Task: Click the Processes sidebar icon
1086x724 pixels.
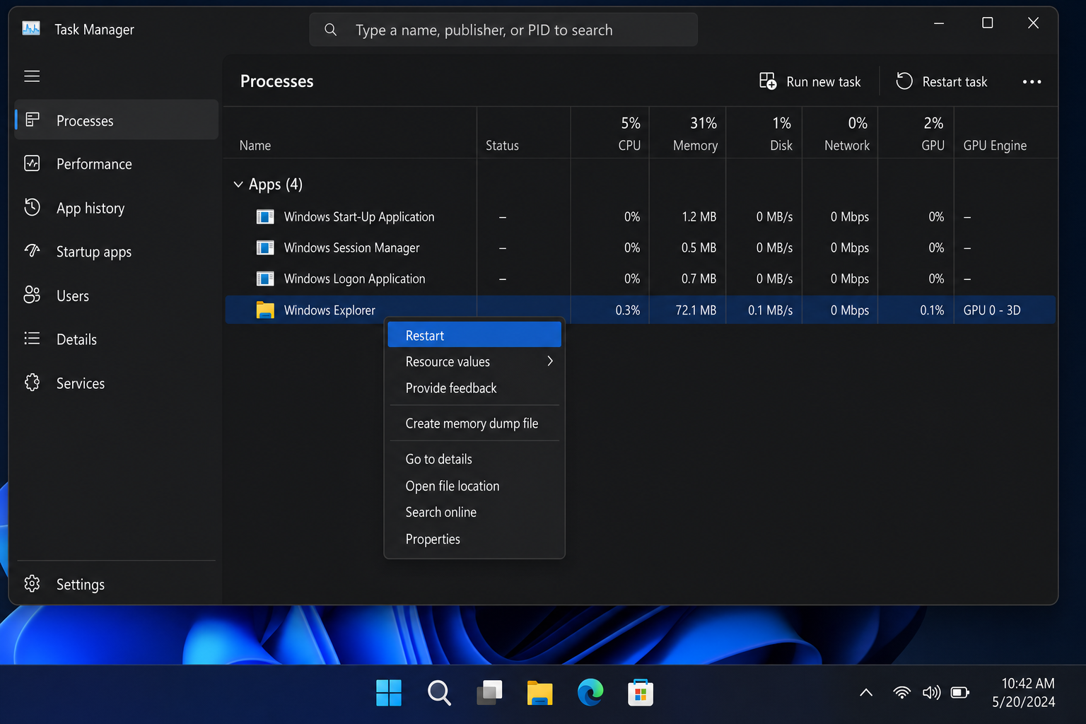Action: 32,119
